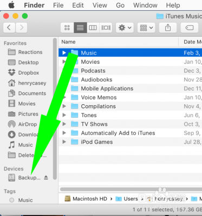
Task: Switch to icon view
Action: tap(67, 28)
